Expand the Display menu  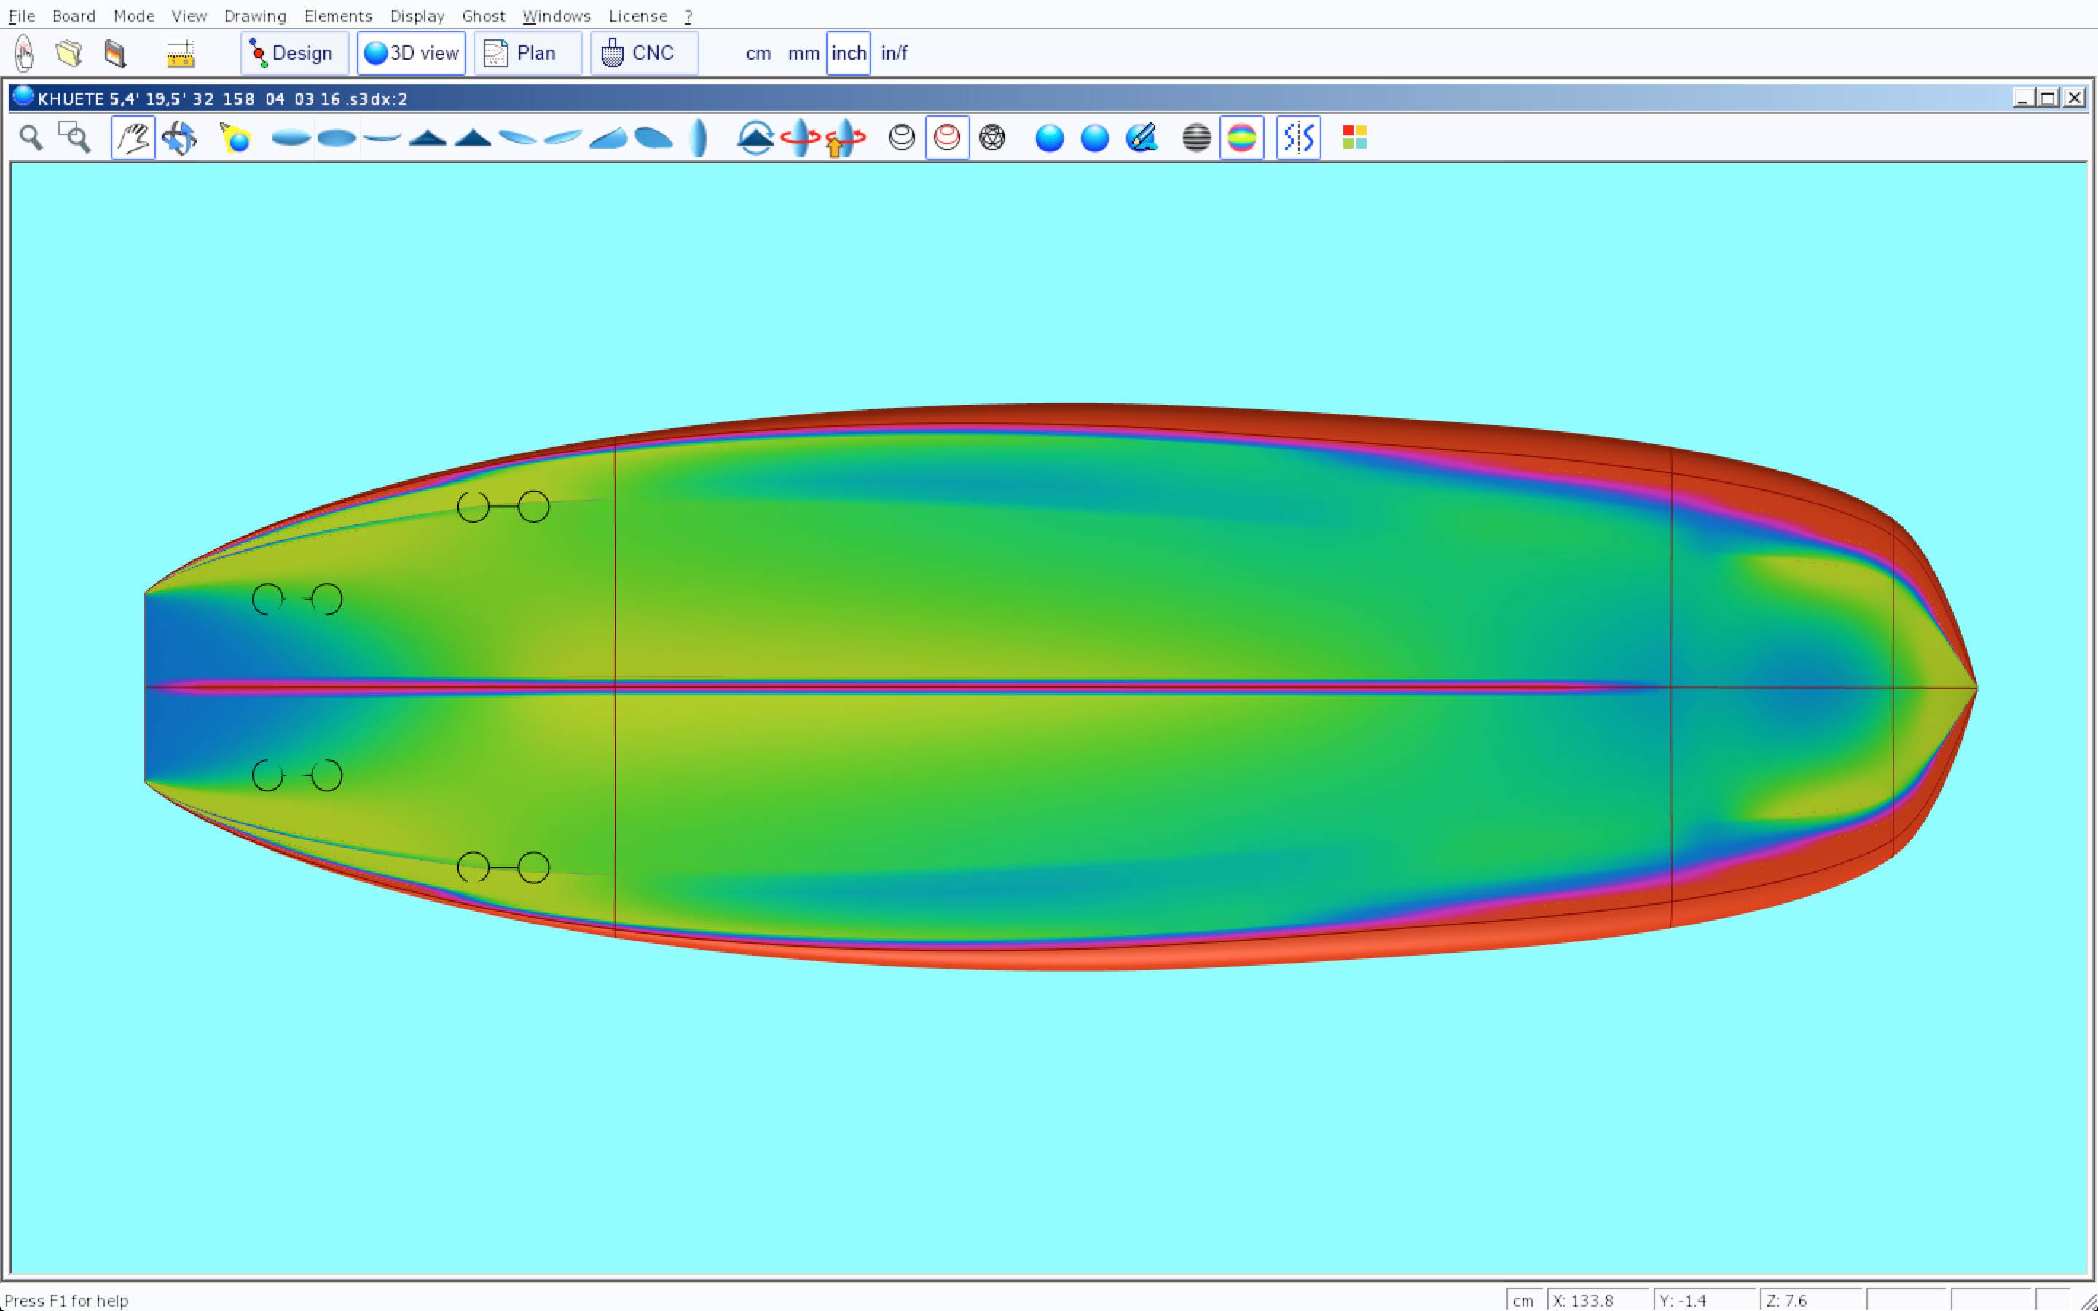tap(417, 15)
